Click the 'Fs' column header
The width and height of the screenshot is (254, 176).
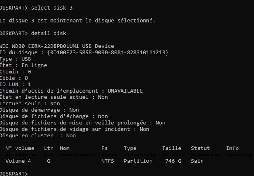click(104, 148)
